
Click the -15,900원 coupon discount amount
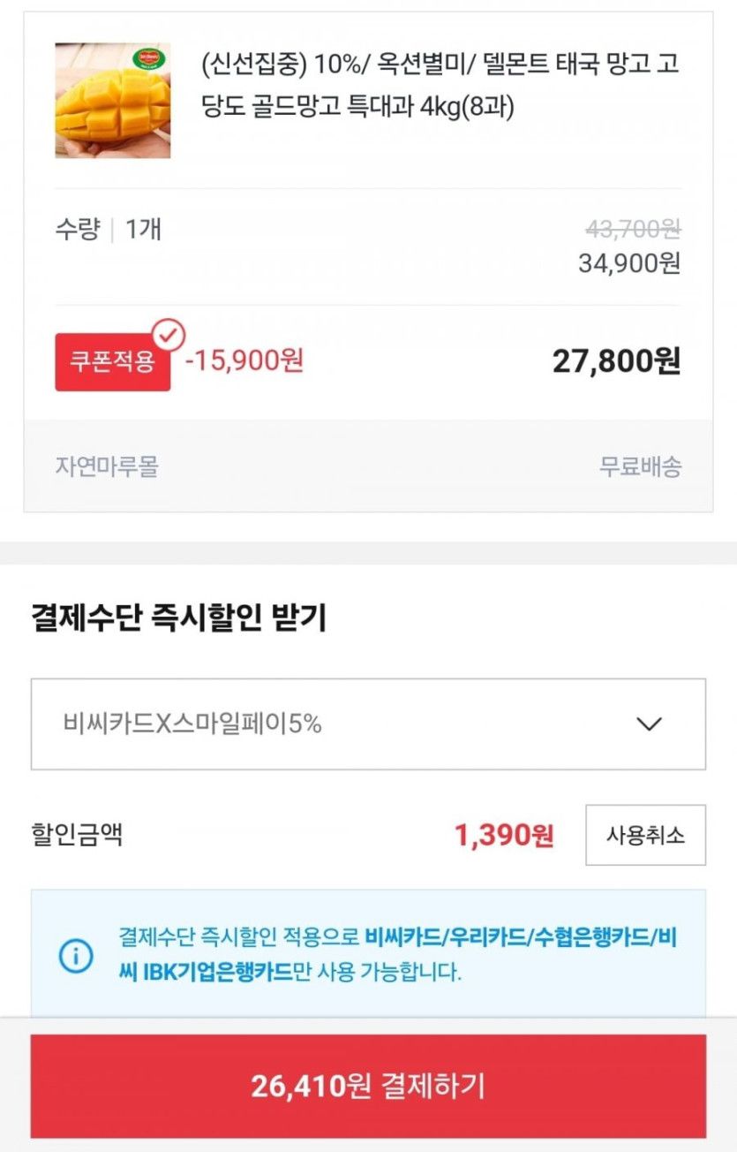(x=244, y=360)
